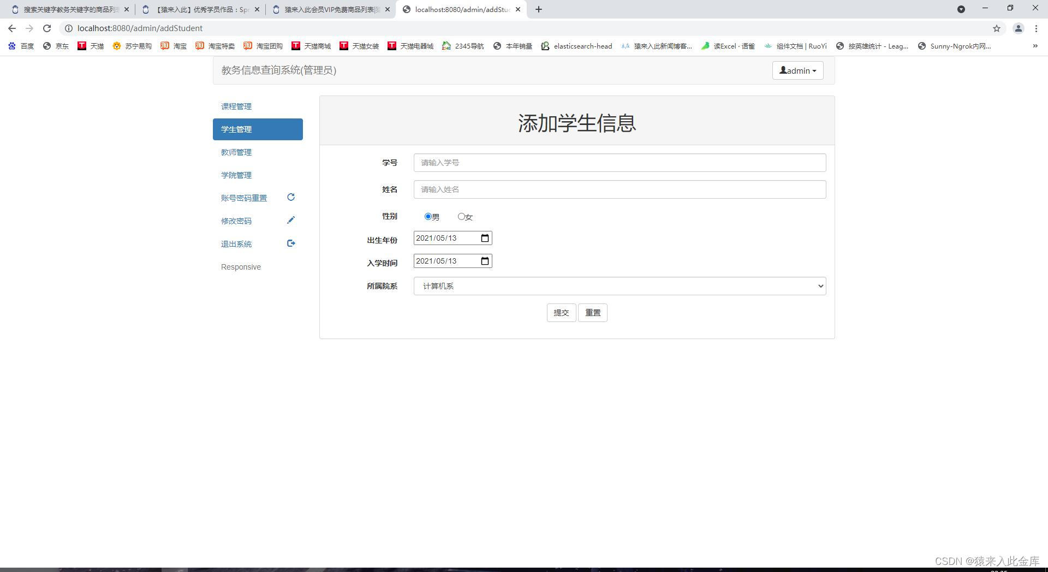Open the Chrome three-dot menu

[1036, 28]
